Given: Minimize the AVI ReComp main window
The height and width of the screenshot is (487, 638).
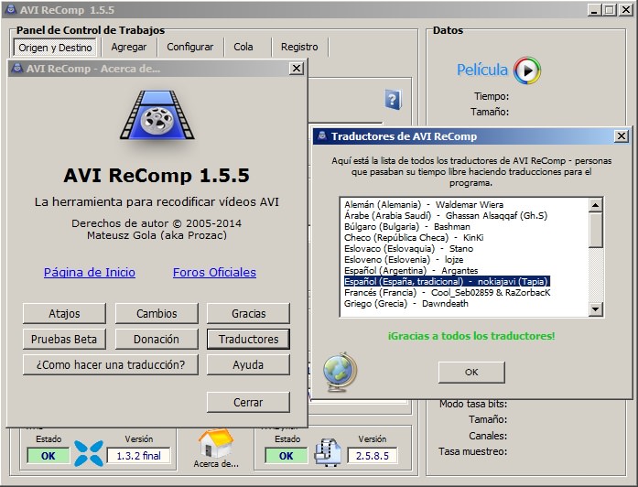Looking at the screenshot, I should click(594, 10).
